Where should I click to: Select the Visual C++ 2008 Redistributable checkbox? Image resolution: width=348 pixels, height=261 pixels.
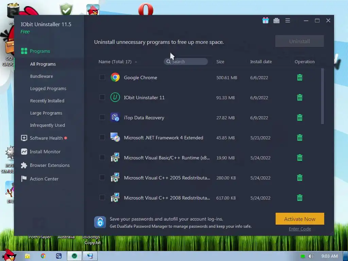(x=102, y=197)
